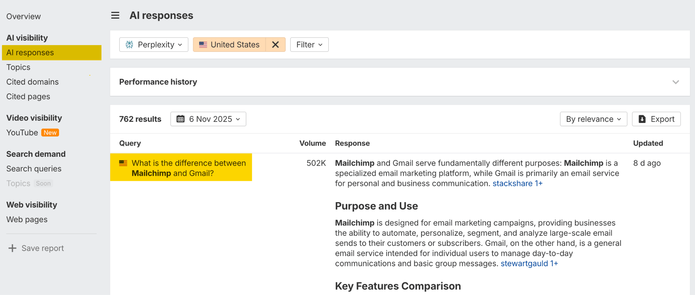Image resolution: width=695 pixels, height=295 pixels.
Task: Expand the Performance history panel
Action: click(675, 82)
